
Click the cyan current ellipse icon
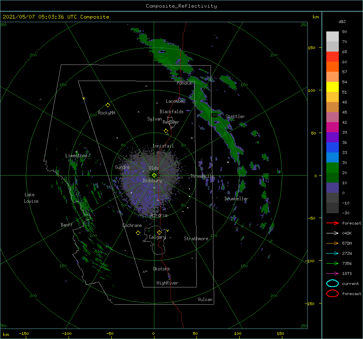[x=332, y=283]
